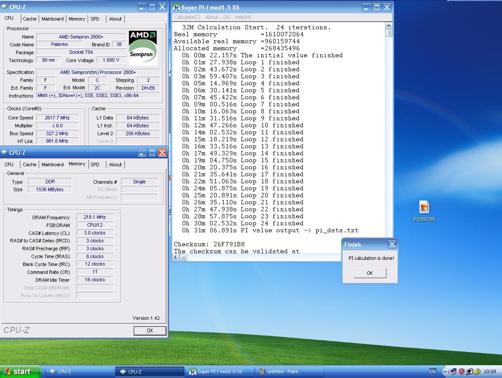The width and height of the screenshot is (502, 378).
Task: Click the taskbar clock 10:09
Action: [x=490, y=371]
